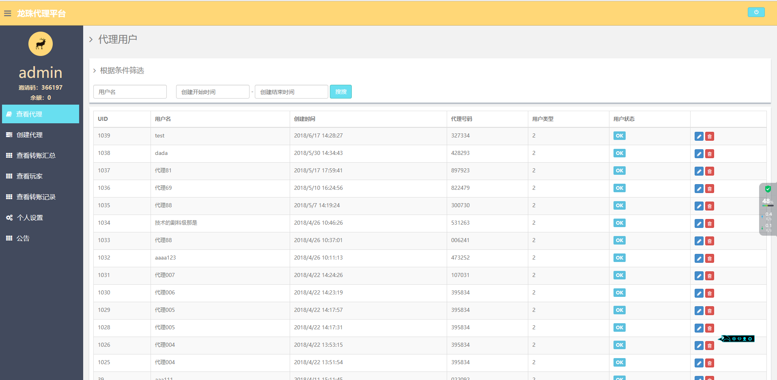Open 创建代理 in sidebar
The image size is (777, 380).
41,135
